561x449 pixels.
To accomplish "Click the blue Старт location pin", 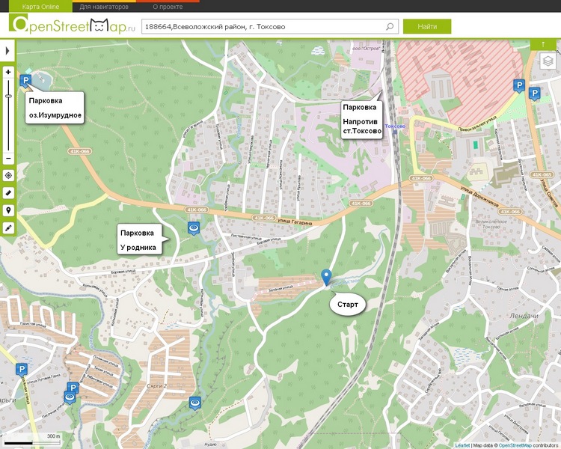I will tap(326, 277).
